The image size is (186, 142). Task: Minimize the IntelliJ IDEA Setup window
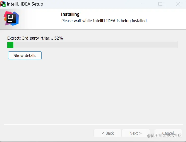(x=143, y=4)
